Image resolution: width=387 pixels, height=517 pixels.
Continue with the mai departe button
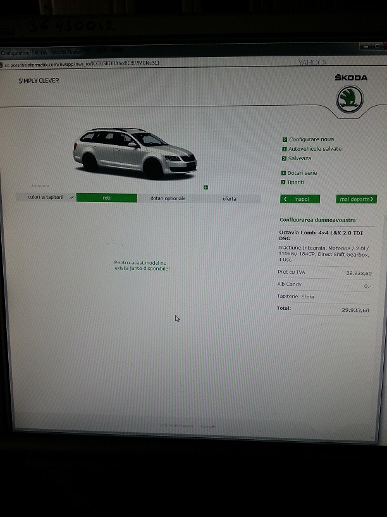point(357,199)
